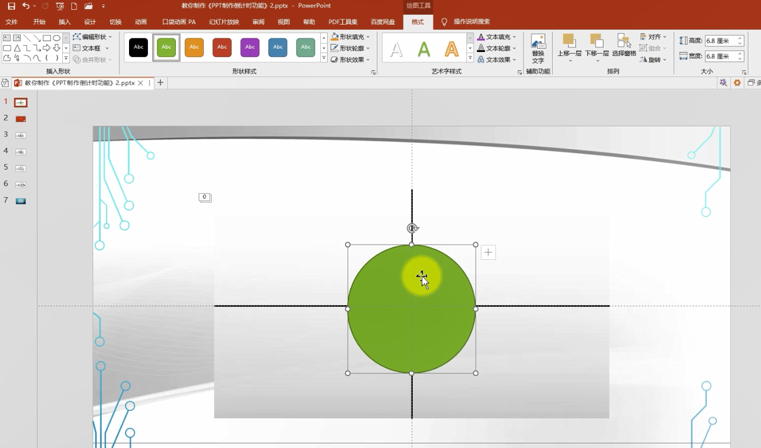Open the 文件 File menu
The width and height of the screenshot is (761, 448).
click(x=11, y=22)
